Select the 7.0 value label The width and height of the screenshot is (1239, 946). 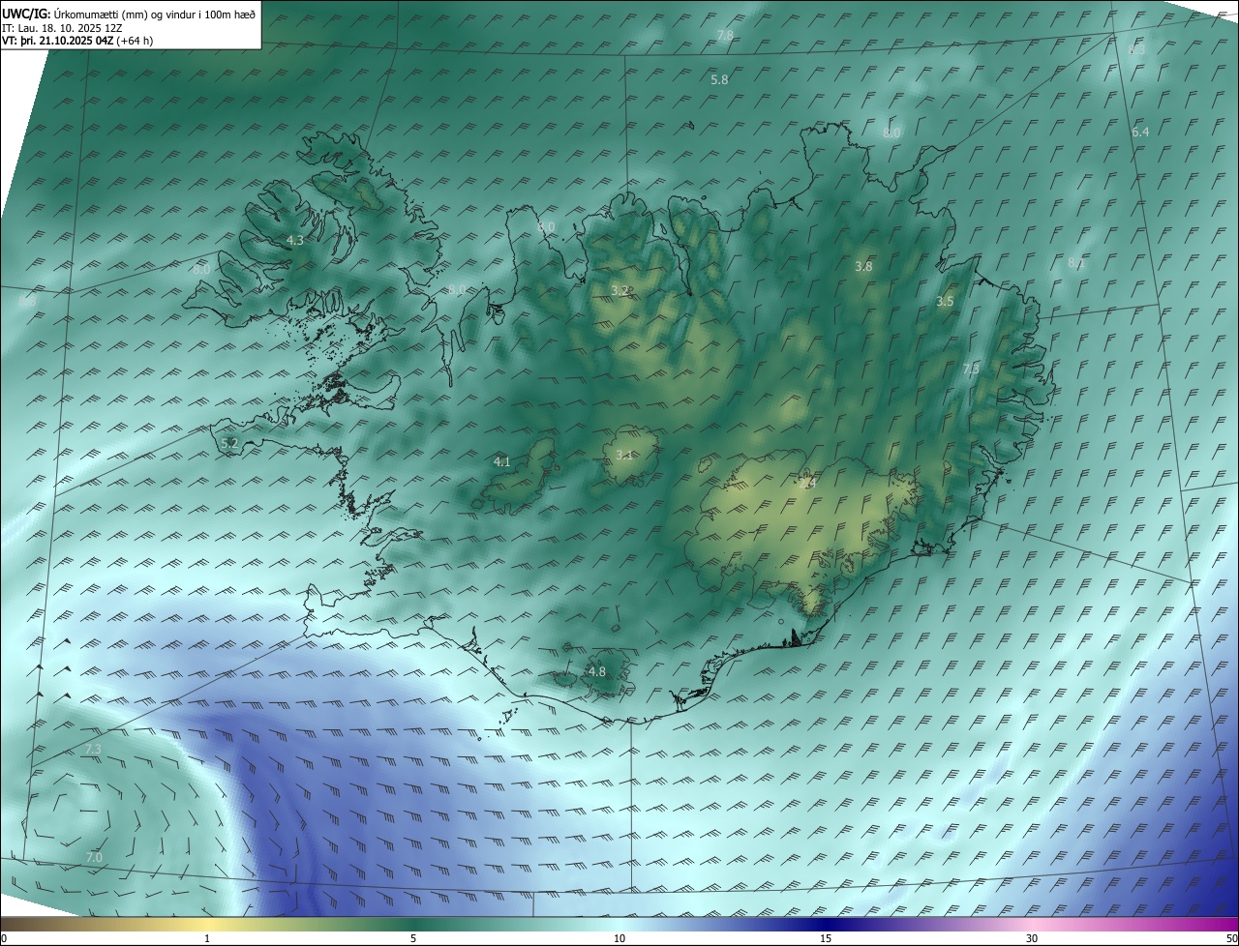coord(94,858)
